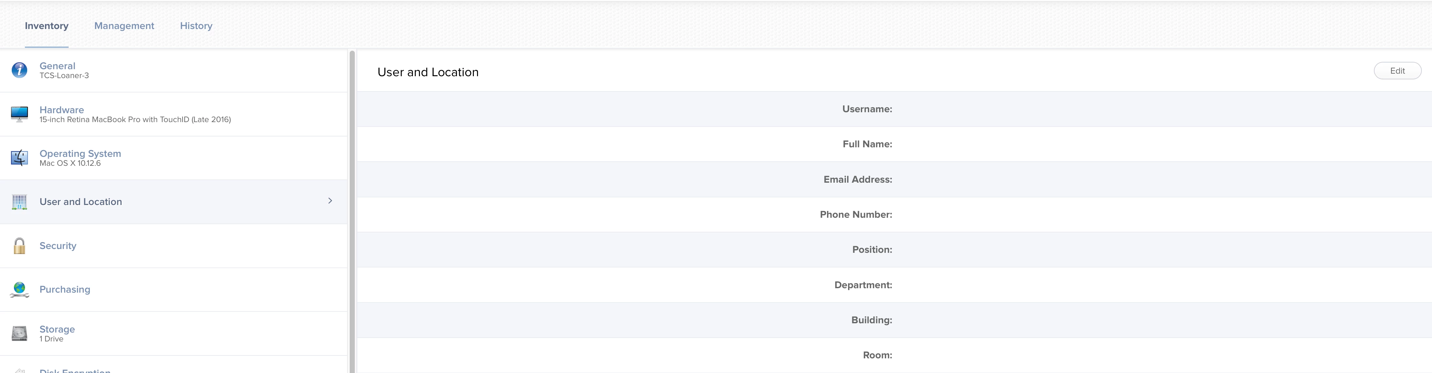Click the Security padlock icon
Viewport: 1432px width, 373px height.
click(x=19, y=246)
